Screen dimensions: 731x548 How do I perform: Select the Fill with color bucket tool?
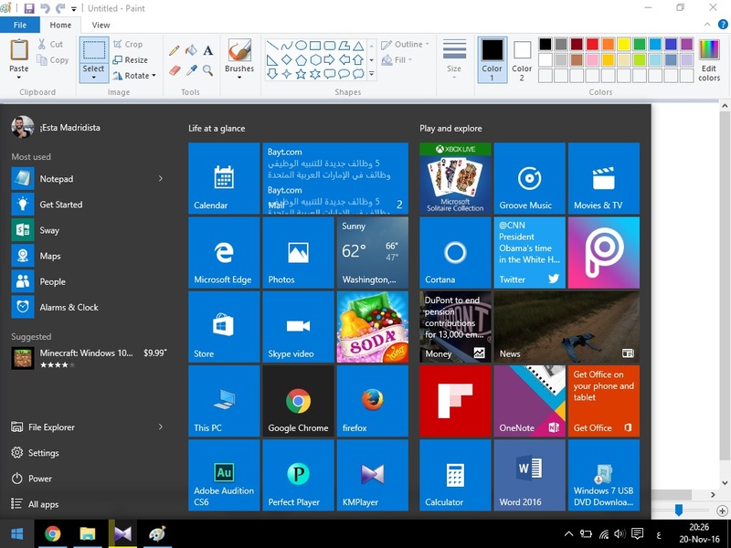pyautogui.click(x=191, y=50)
